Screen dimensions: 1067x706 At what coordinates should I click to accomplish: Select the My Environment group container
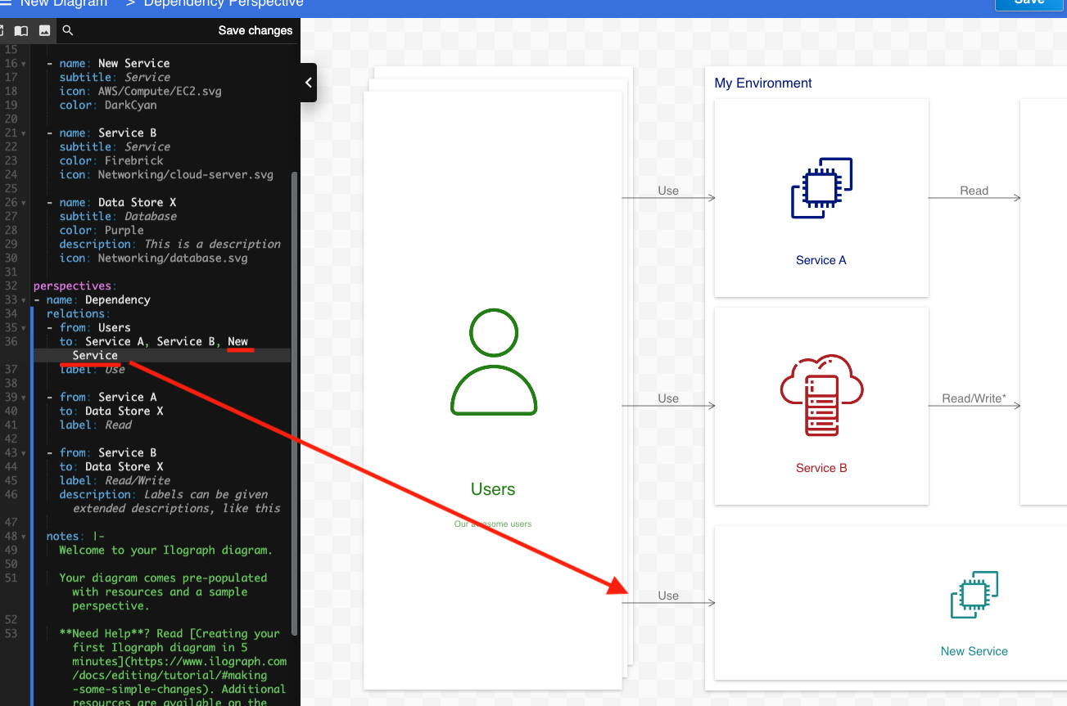point(762,83)
